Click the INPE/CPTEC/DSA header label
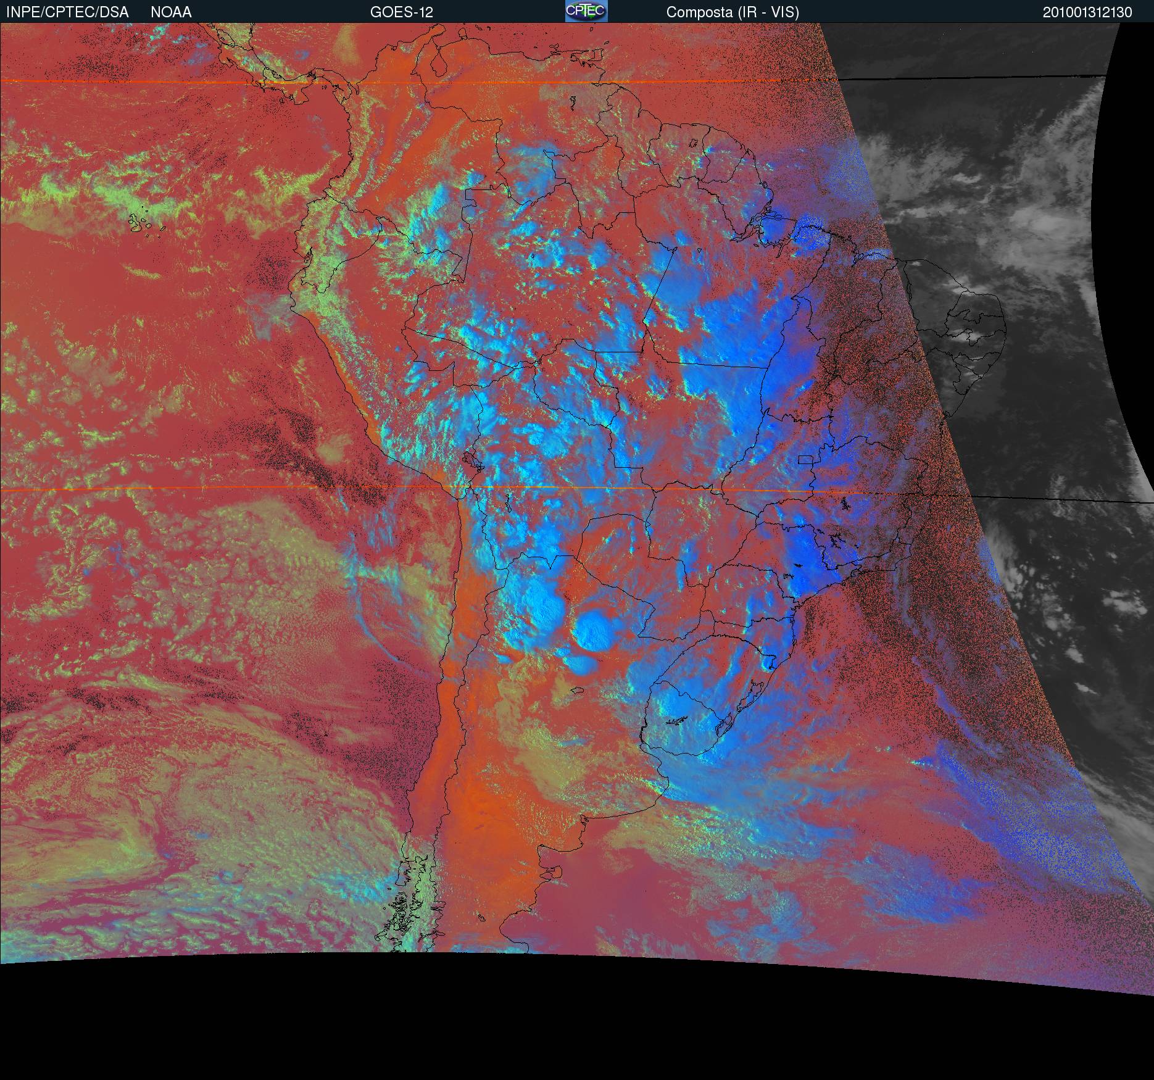Viewport: 1154px width, 1080px height. [x=67, y=12]
